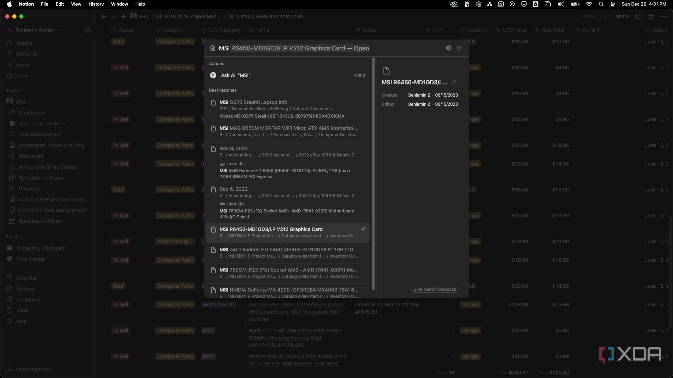The width and height of the screenshot is (673, 378).
Task: Open the View menu
Action: 76,4
